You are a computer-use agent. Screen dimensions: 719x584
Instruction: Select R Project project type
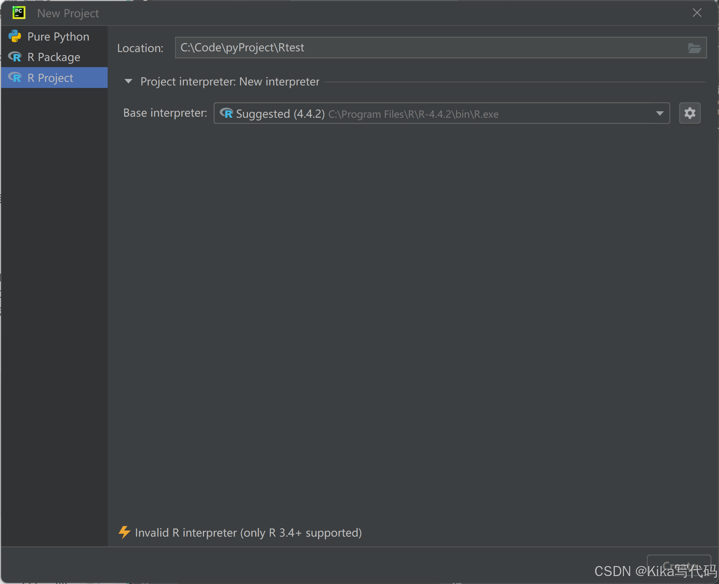(x=50, y=78)
